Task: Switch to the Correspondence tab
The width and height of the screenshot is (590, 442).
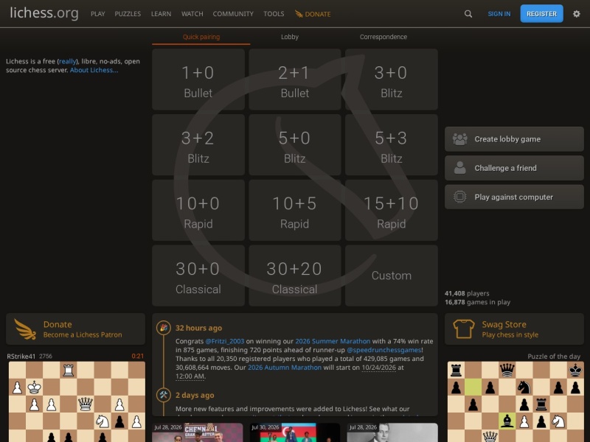Action: tap(383, 37)
